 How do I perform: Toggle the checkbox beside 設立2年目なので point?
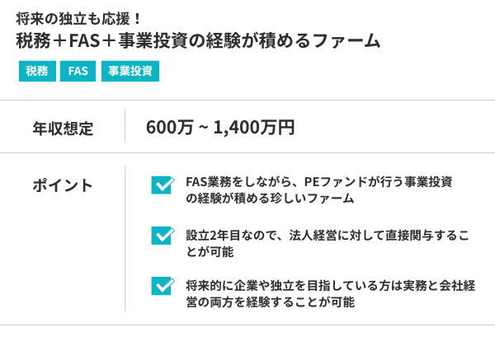[162, 236]
